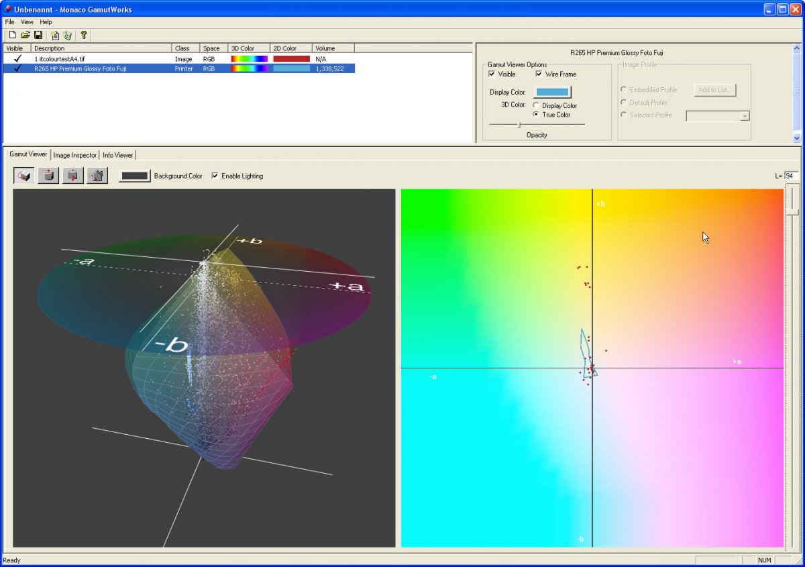Image resolution: width=805 pixels, height=567 pixels.
Task: Click the New file toolbar icon
Action: click(12, 35)
